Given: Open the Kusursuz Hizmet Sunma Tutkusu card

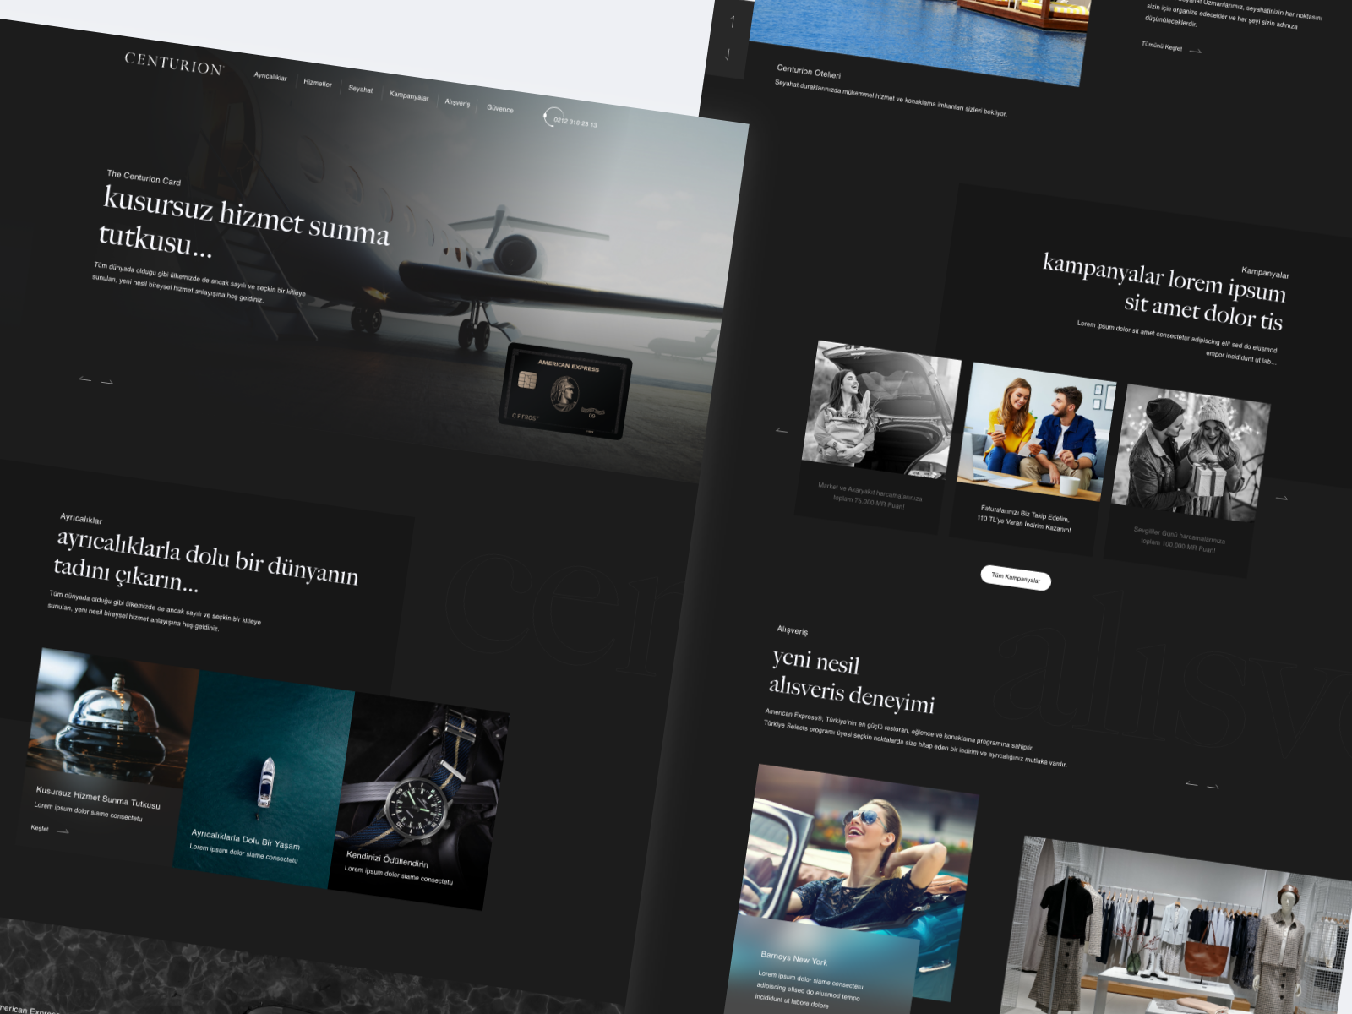Looking at the screenshot, I should 98,798.
